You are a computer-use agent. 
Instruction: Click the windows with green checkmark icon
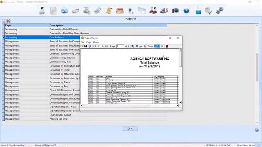tap(208, 11)
